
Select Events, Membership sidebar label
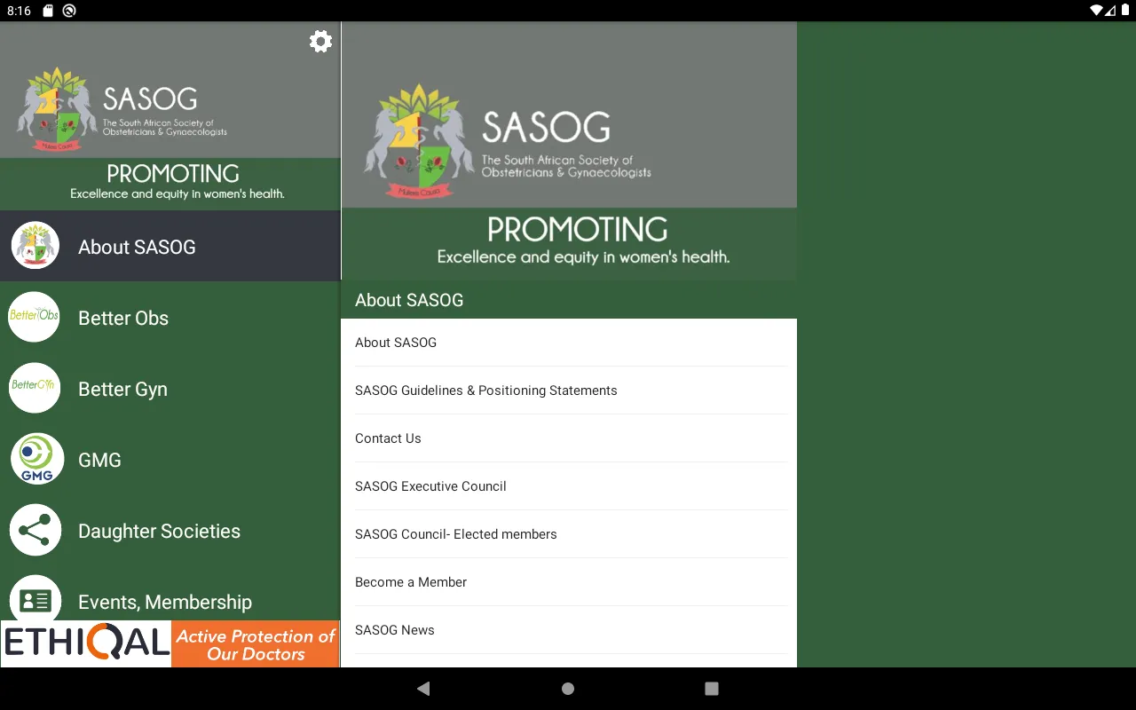(x=165, y=602)
